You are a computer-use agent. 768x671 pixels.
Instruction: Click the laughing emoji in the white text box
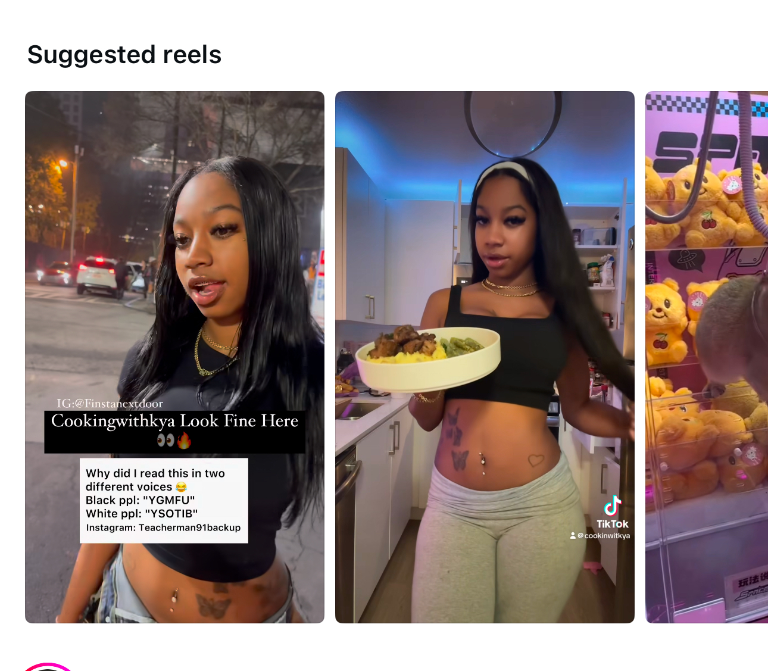pyautogui.click(x=181, y=487)
